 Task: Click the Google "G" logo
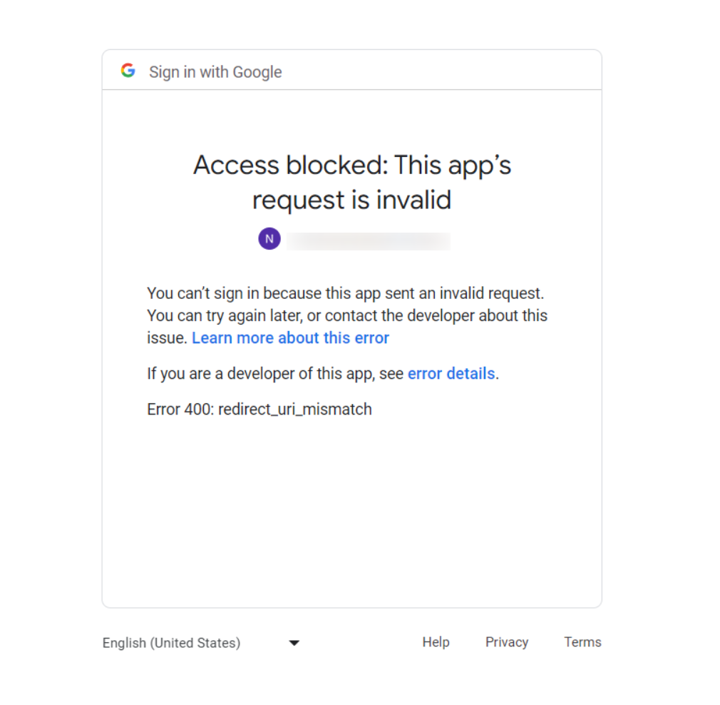tap(128, 71)
